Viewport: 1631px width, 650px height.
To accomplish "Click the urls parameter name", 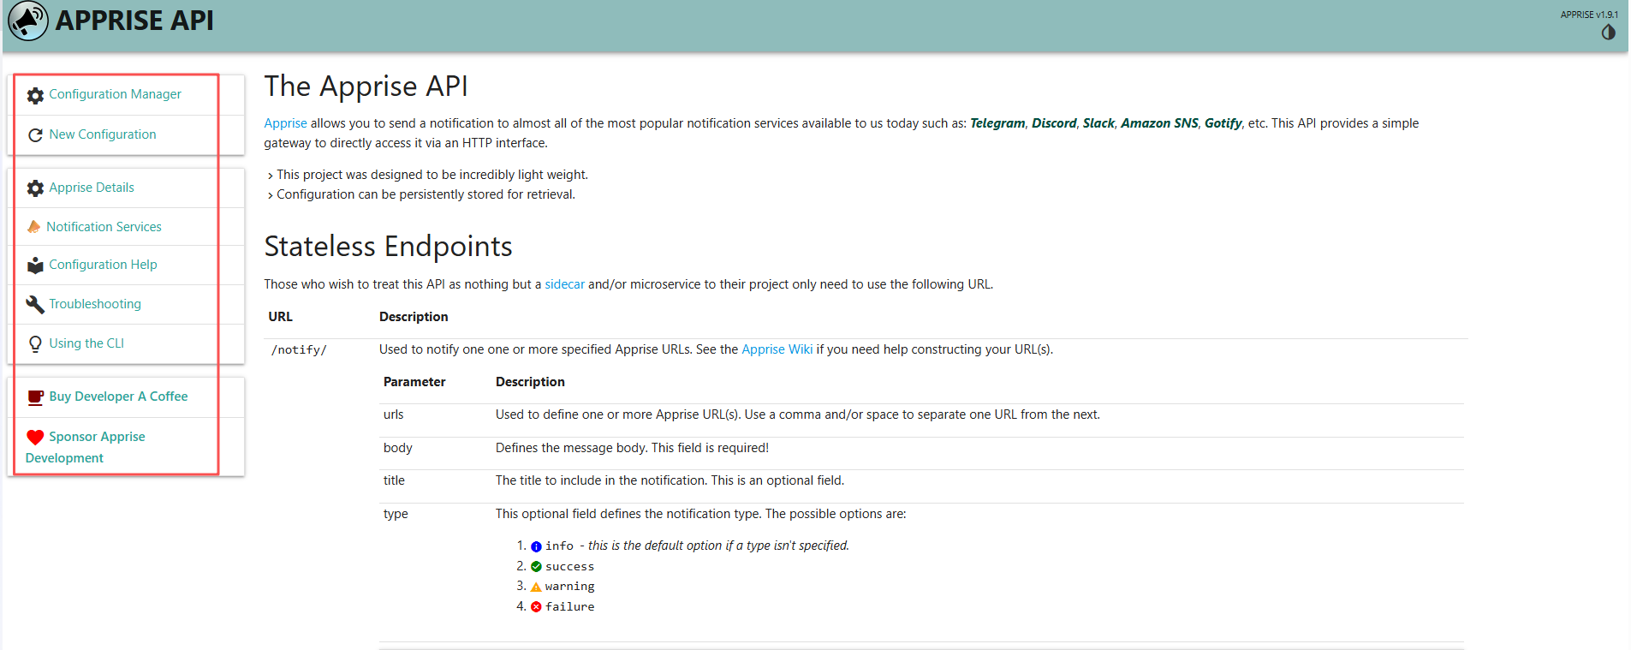I will click(x=393, y=414).
